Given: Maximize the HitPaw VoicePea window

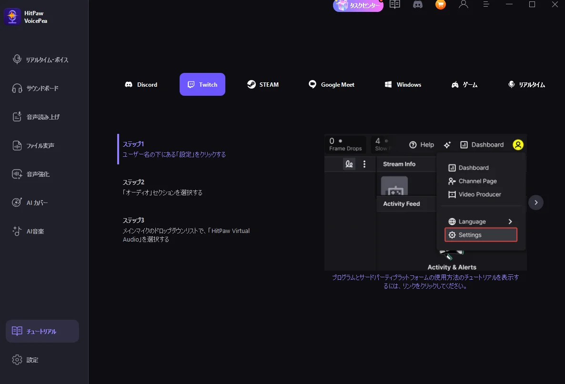Looking at the screenshot, I should (532, 4).
